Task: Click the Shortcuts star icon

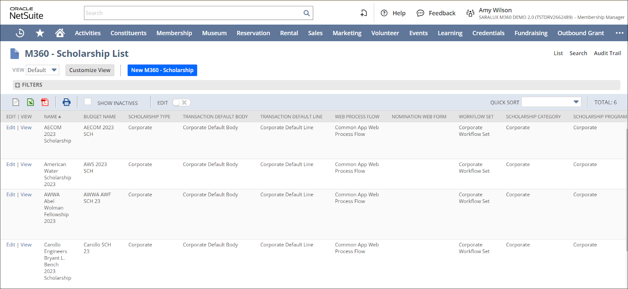Action: point(40,33)
